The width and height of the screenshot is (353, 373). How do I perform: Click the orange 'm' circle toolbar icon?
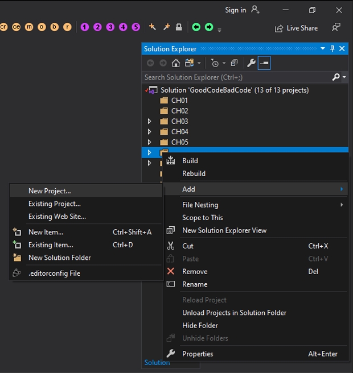[x=29, y=27]
